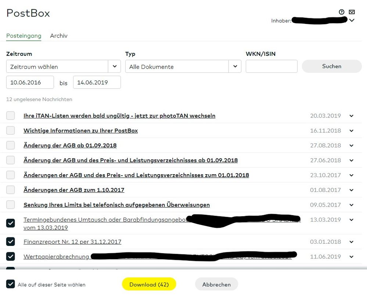Select the checkbox for Änderung der AGB ab 01.09.2018
This screenshot has height=297, width=367.
(x=10, y=145)
